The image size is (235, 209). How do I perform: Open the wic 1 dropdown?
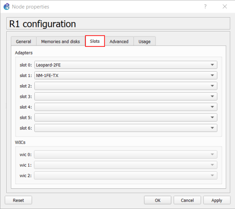pyautogui.click(x=126, y=165)
